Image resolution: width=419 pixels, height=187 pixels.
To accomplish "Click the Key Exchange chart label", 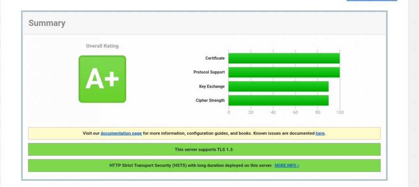I will pyautogui.click(x=212, y=86).
